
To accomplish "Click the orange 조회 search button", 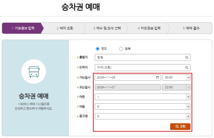I will click(180, 126).
